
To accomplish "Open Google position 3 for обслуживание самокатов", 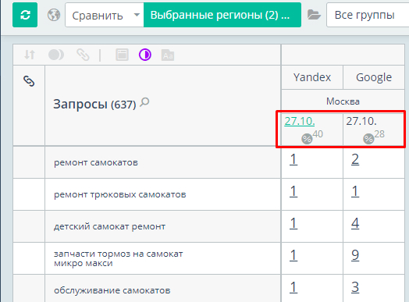I will pos(355,287).
